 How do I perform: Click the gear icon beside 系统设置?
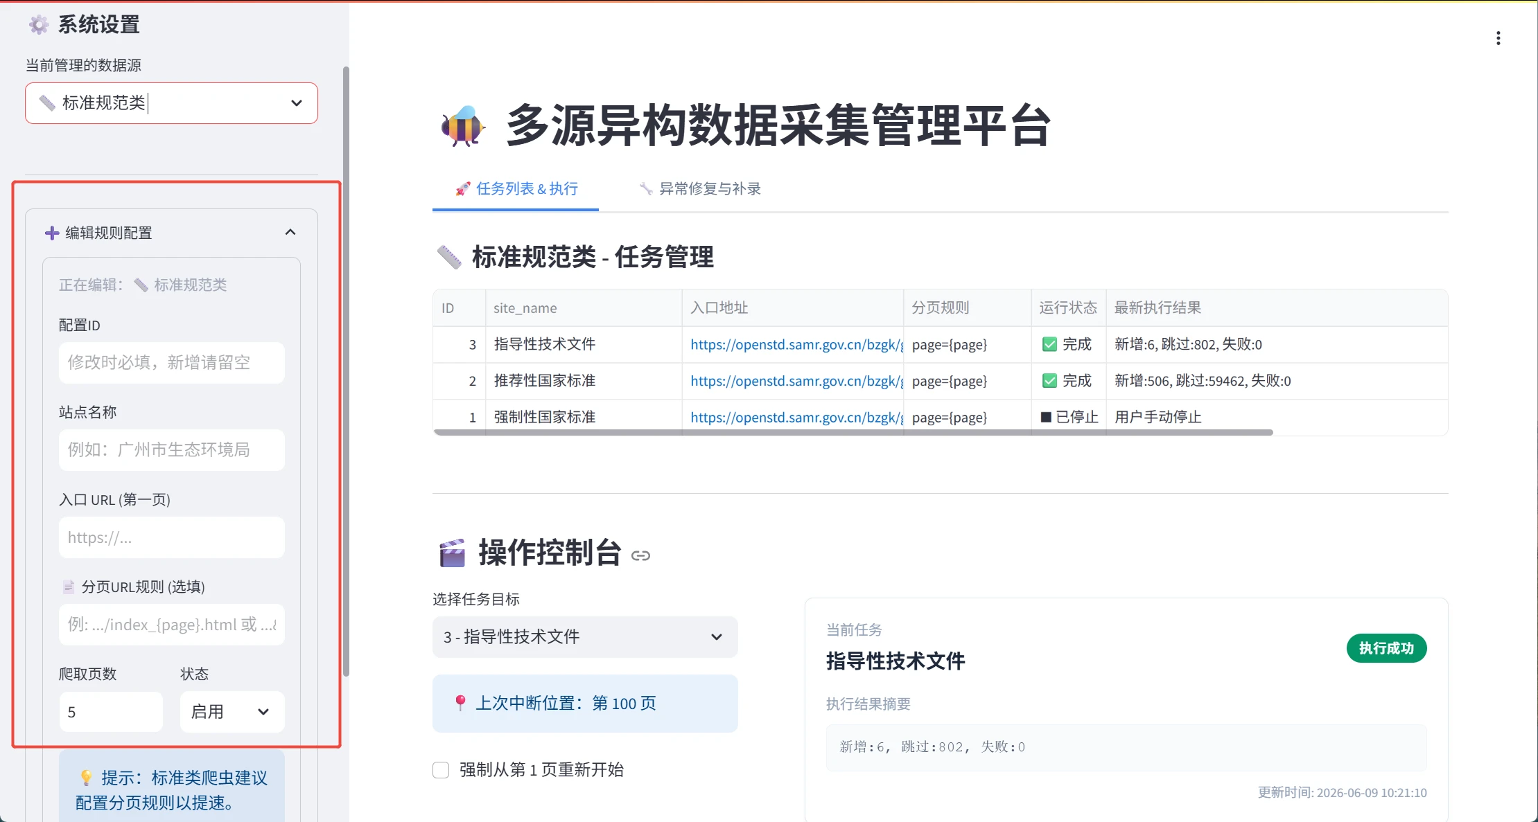point(39,25)
